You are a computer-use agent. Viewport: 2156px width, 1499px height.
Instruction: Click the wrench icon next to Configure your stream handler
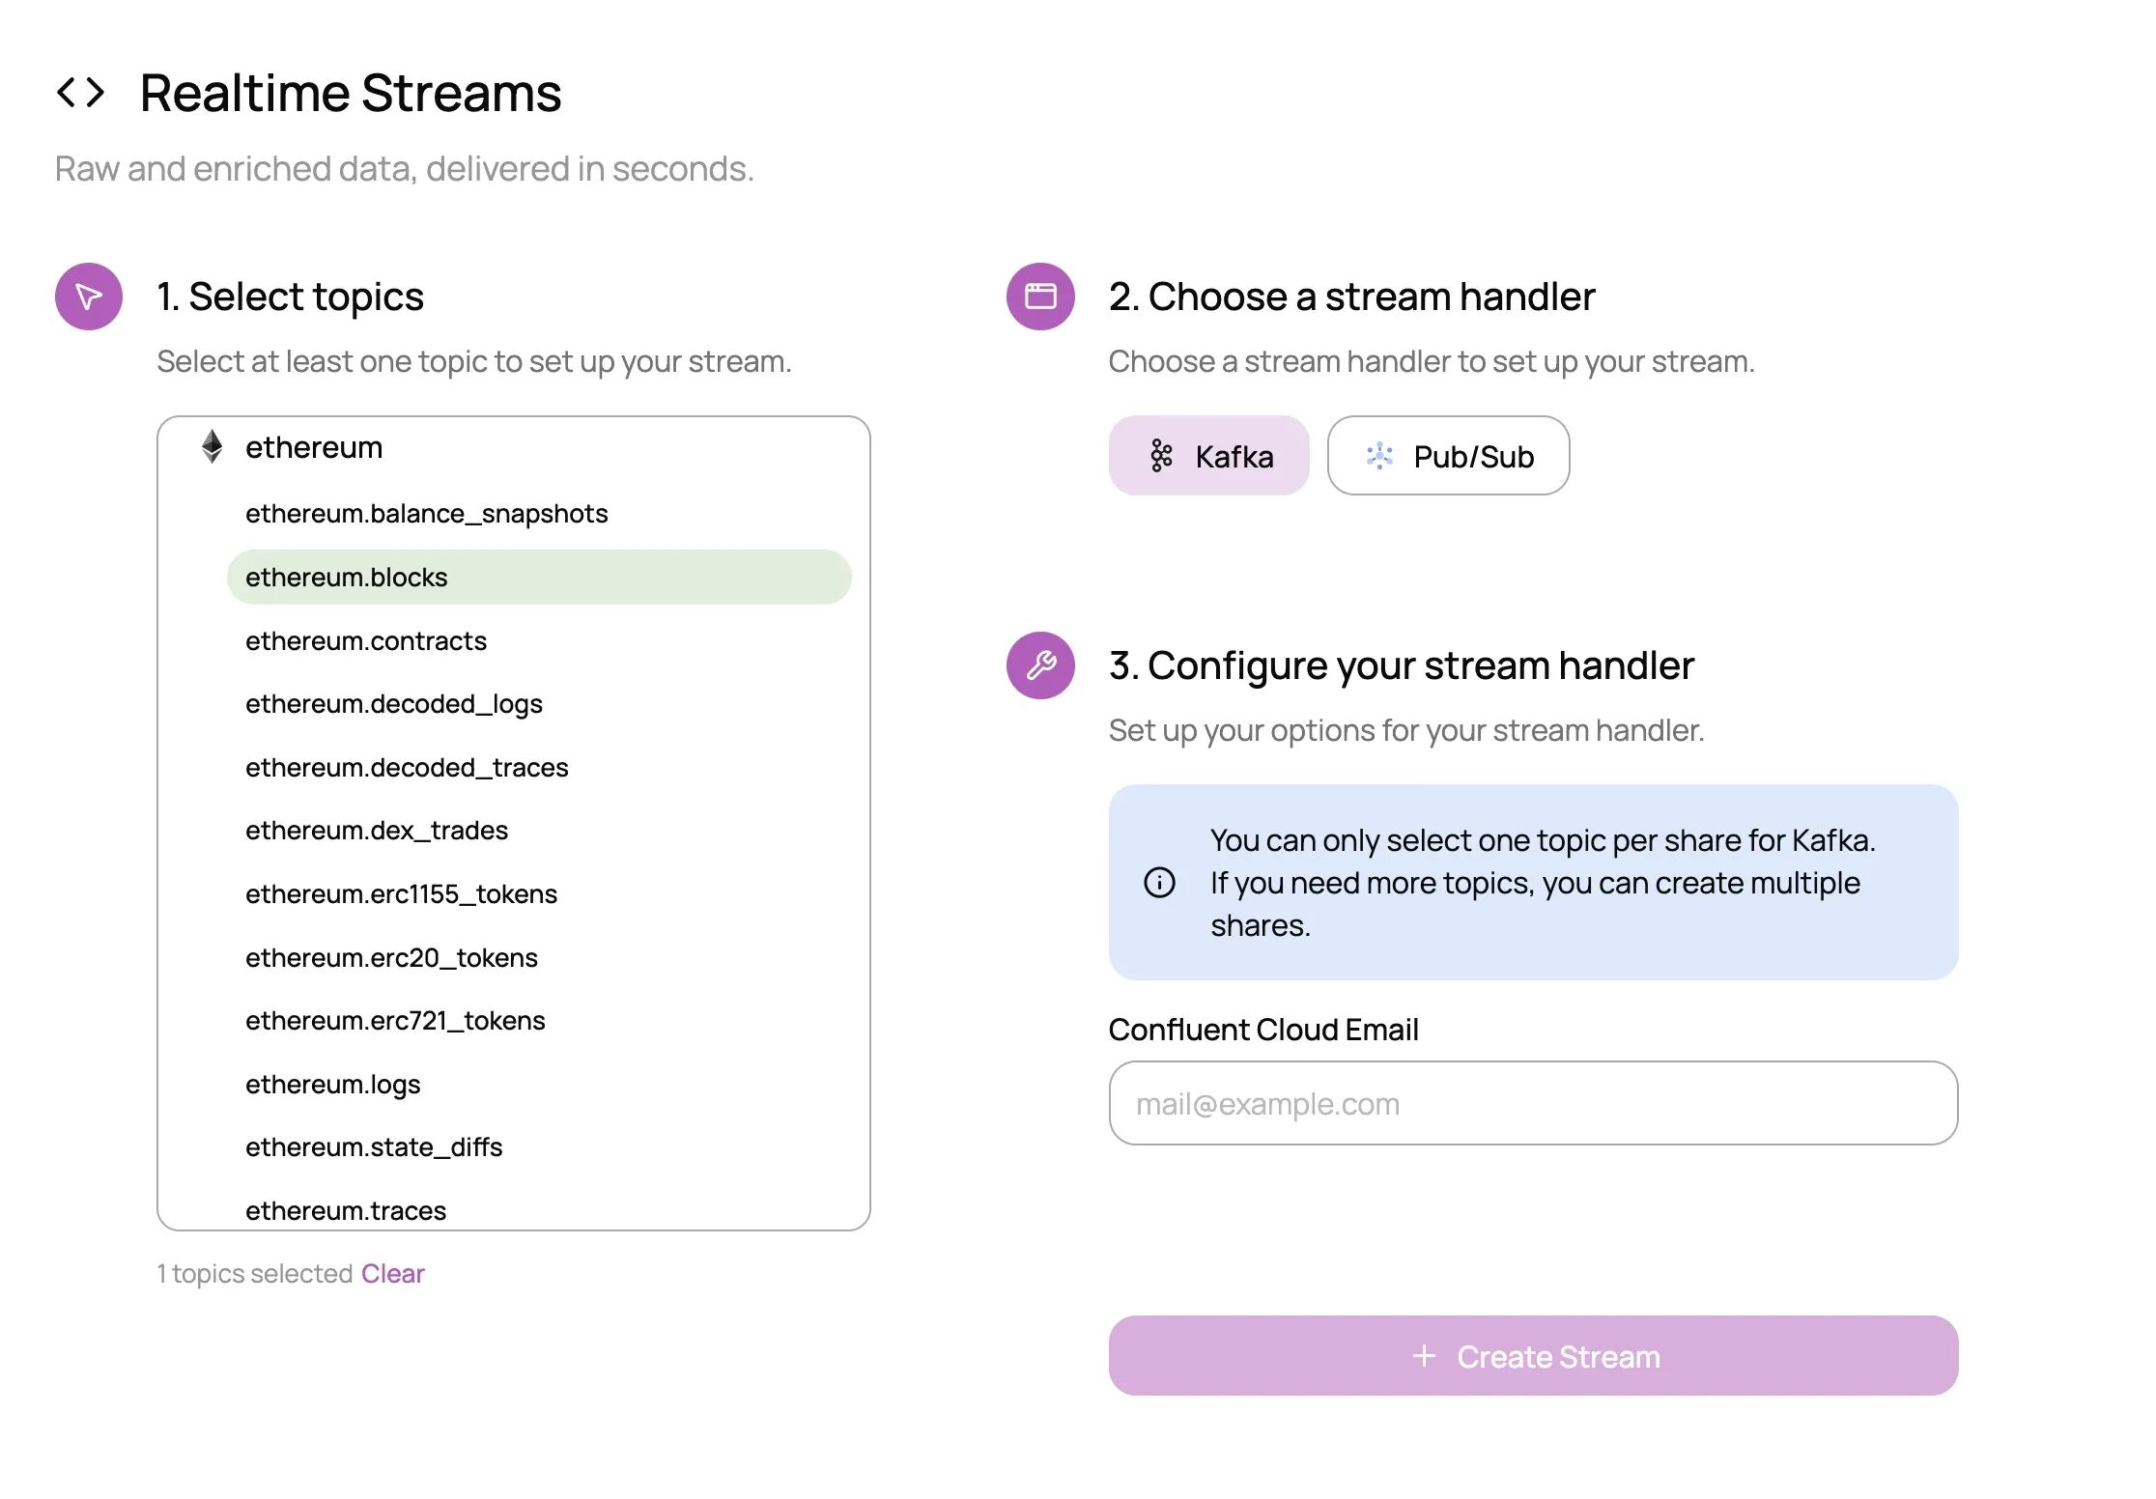click(x=1039, y=665)
